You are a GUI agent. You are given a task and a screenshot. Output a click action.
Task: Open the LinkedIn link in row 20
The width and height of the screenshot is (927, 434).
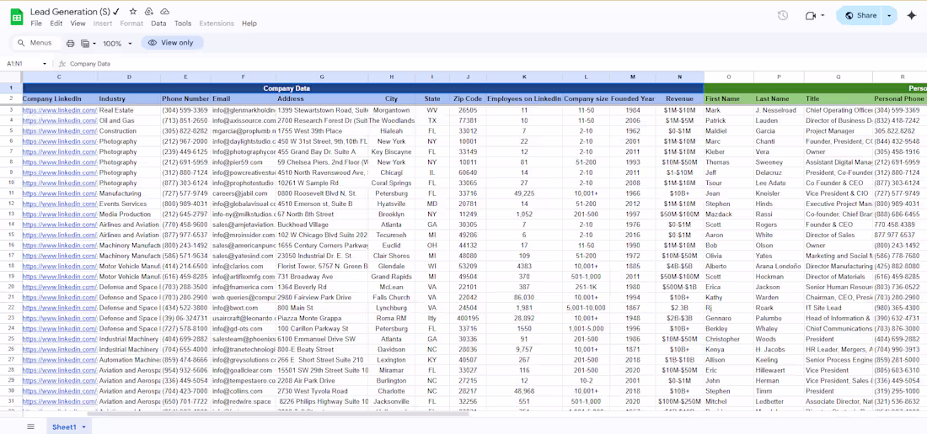click(x=60, y=287)
